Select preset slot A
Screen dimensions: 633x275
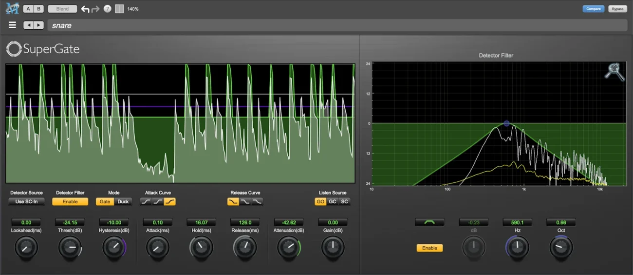(28, 9)
